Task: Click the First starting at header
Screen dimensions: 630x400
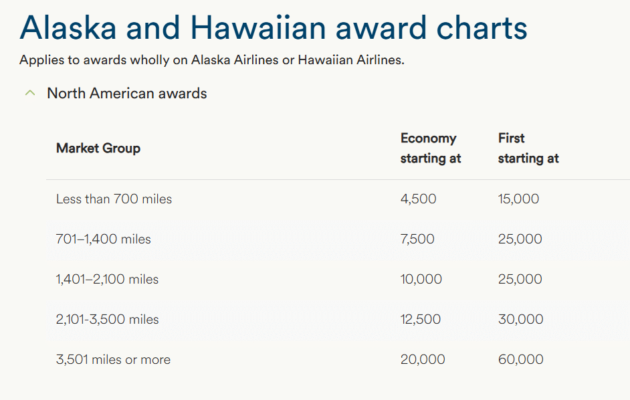Action: (528, 148)
